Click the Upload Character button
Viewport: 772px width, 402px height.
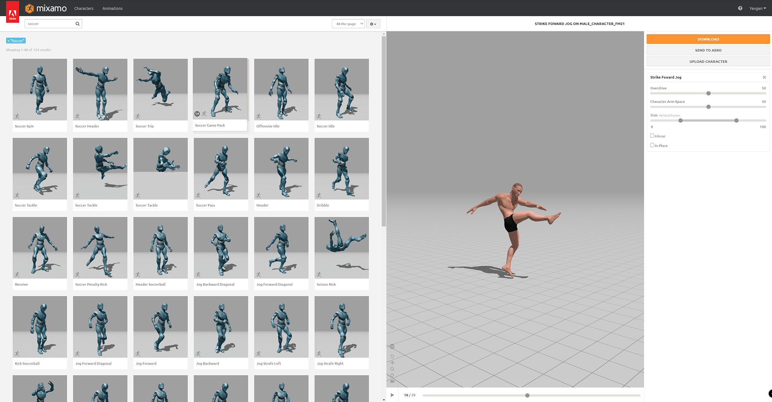click(x=708, y=62)
